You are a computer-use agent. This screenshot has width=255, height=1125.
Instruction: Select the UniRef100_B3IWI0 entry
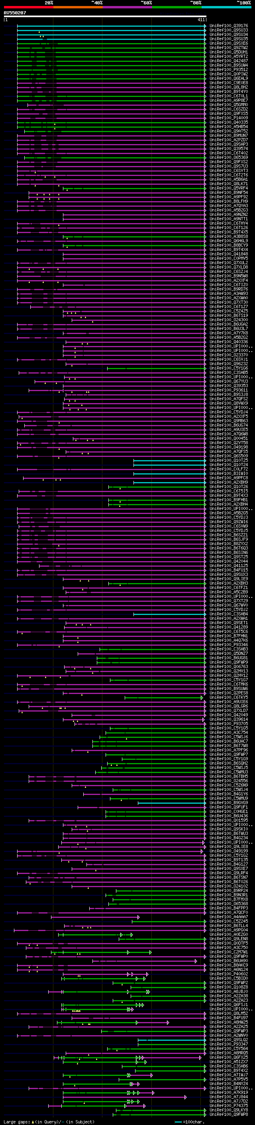point(229,473)
